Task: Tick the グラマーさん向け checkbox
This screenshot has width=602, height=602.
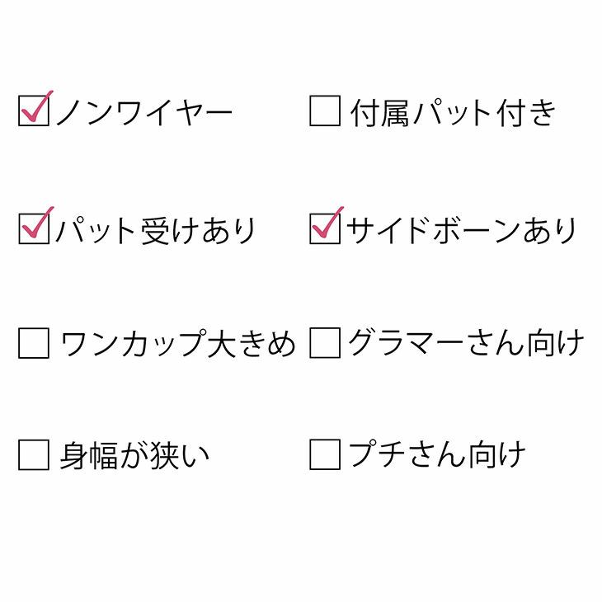Action: [325, 343]
